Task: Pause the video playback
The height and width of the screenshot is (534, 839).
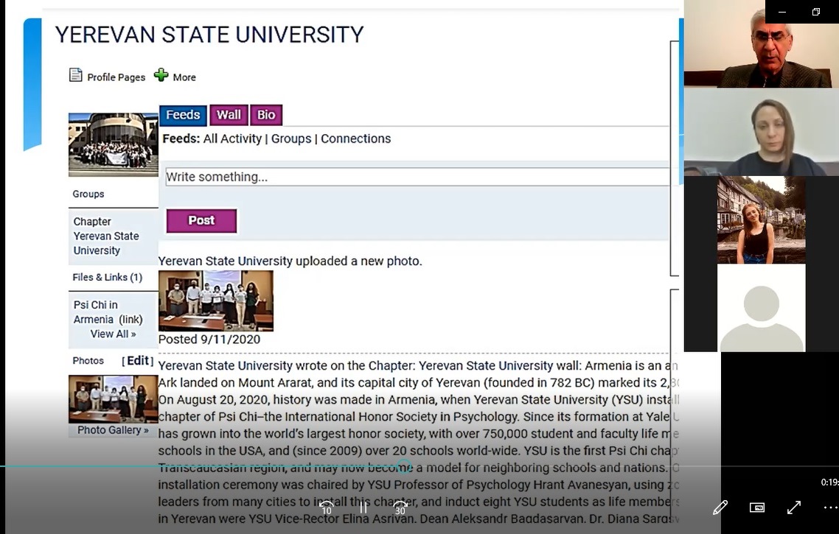Action: tap(363, 507)
